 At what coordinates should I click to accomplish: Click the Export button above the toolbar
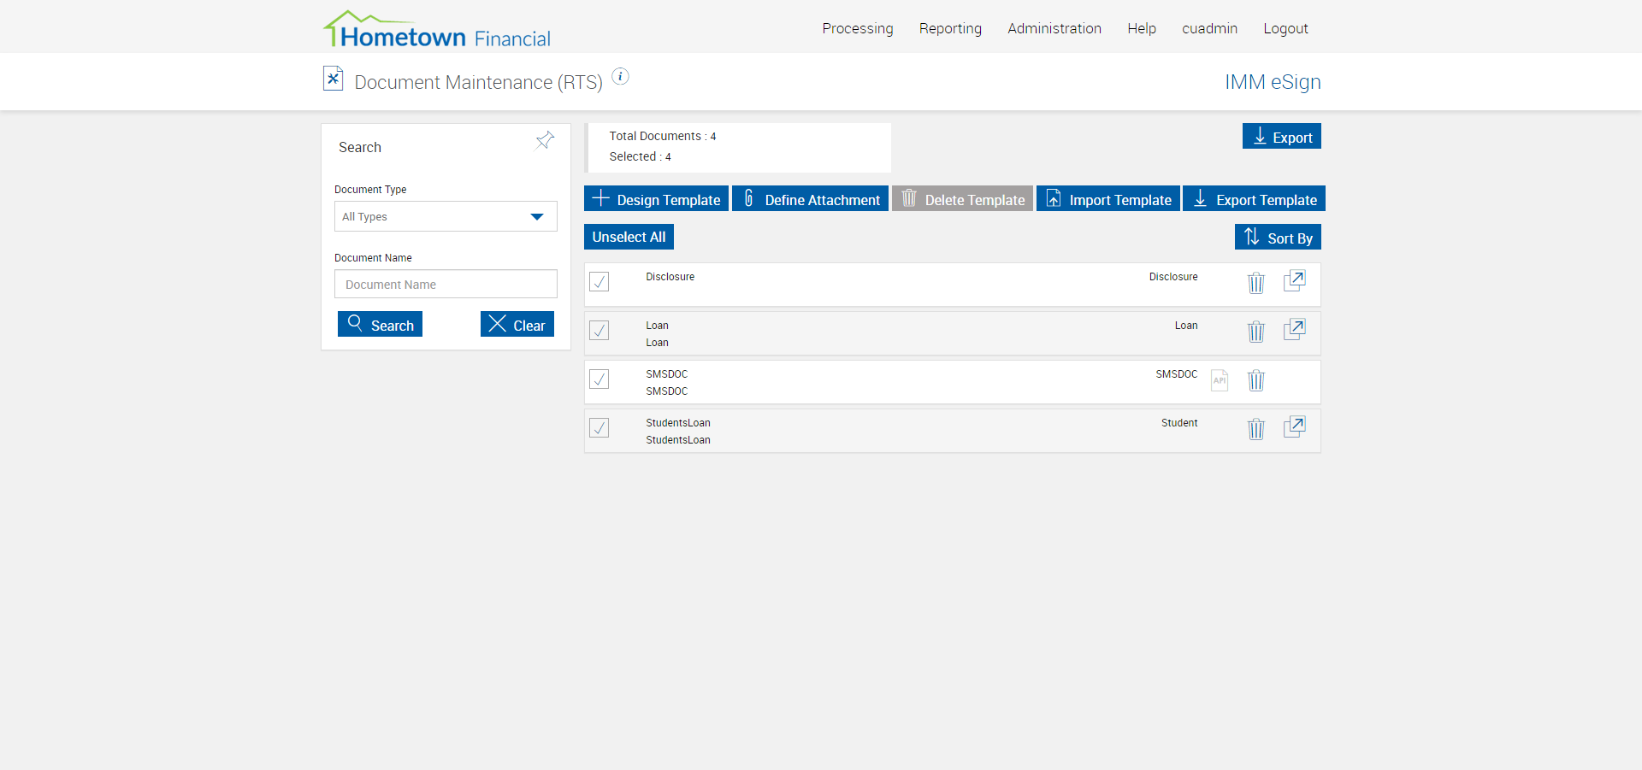pos(1282,136)
